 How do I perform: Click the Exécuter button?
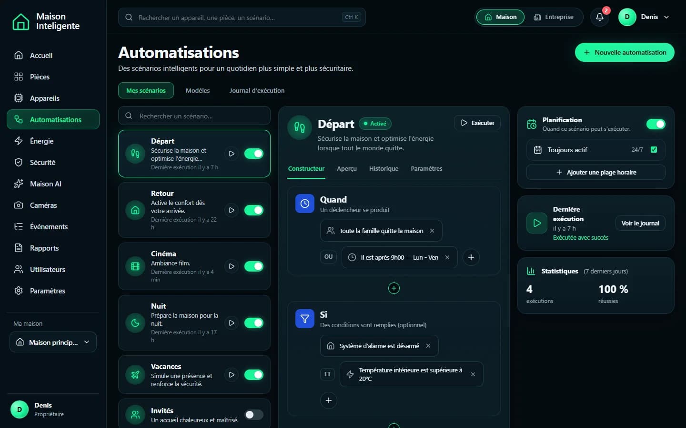click(477, 123)
